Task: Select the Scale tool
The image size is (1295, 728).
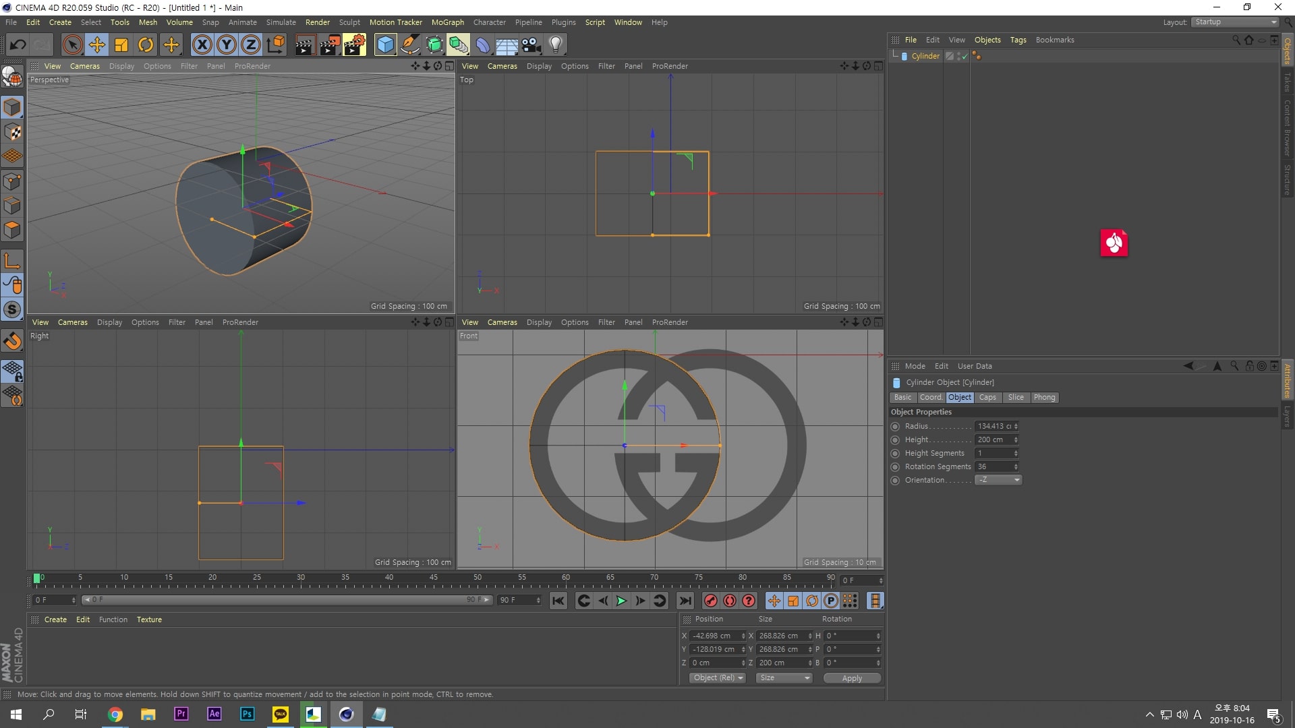Action: pyautogui.click(x=121, y=45)
